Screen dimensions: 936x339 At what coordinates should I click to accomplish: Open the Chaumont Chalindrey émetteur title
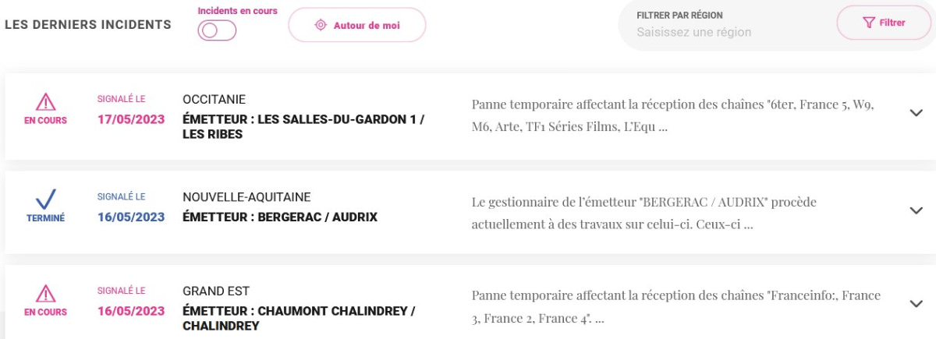click(x=299, y=318)
